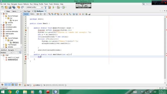167x94 pixels.
Task: Click the New File toolbar icon
Action: [x=3, y=7]
